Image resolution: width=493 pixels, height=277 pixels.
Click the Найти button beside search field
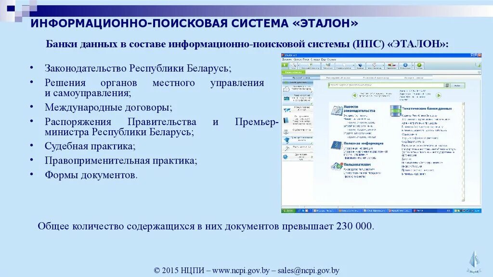(457, 85)
